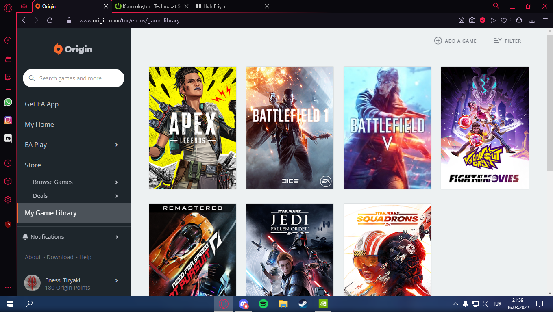Open the sidebar three-dots setup menu
The width and height of the screenshot is (553, 312).
(8, 288)
